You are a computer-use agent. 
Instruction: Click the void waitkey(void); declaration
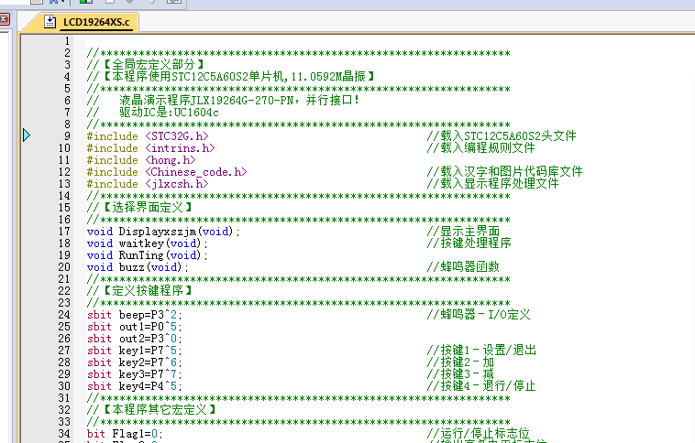pyautogui.click(x=147, y=243)
